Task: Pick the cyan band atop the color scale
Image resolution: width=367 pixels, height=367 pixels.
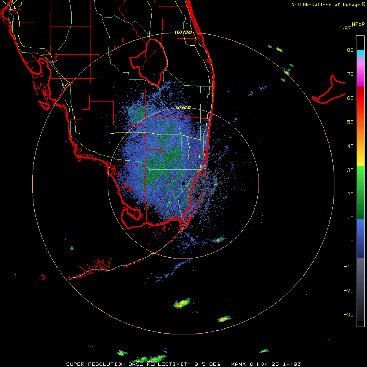Action: 360,53
